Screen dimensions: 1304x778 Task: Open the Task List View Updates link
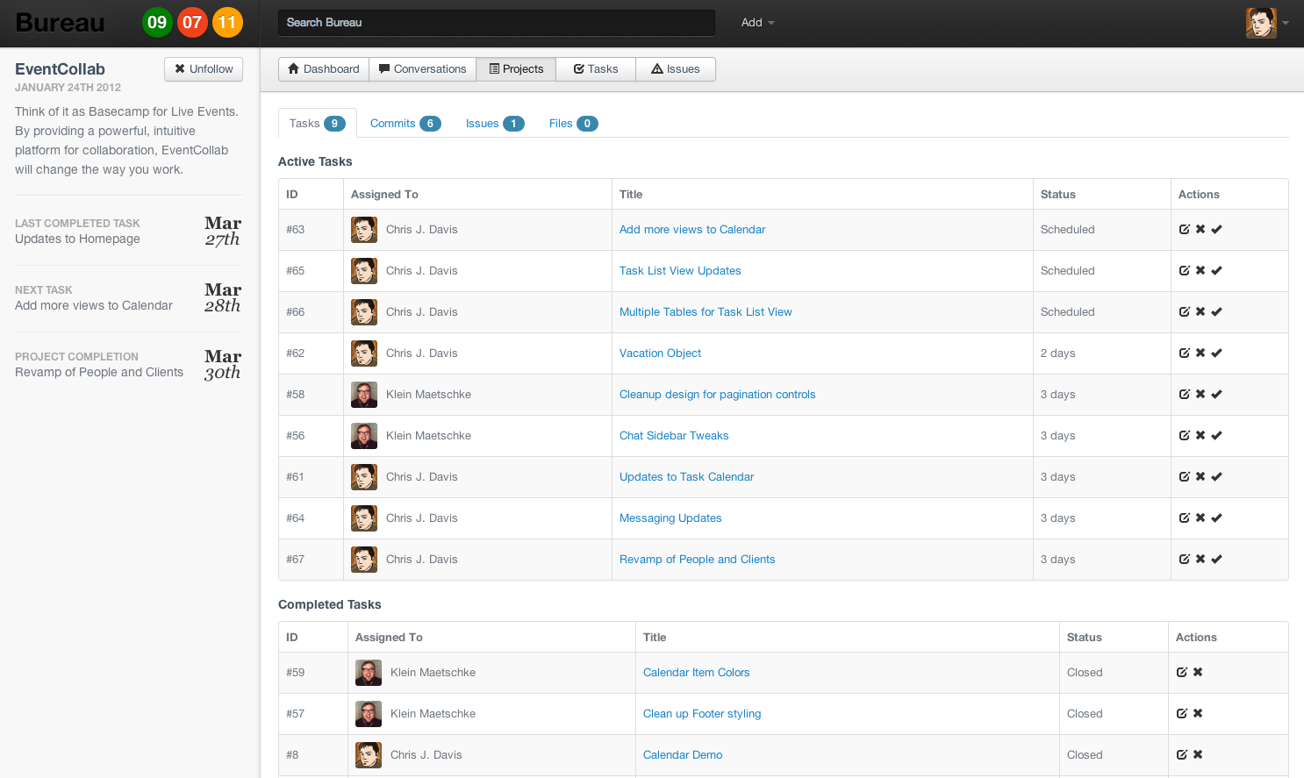tap(680, 271)
